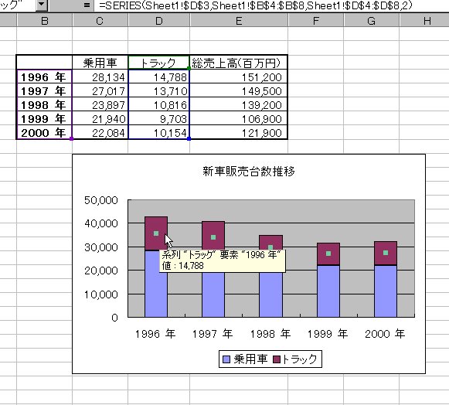Select the 1998 年 row label cell
The image size is (449, 405).
click(44, 105)
